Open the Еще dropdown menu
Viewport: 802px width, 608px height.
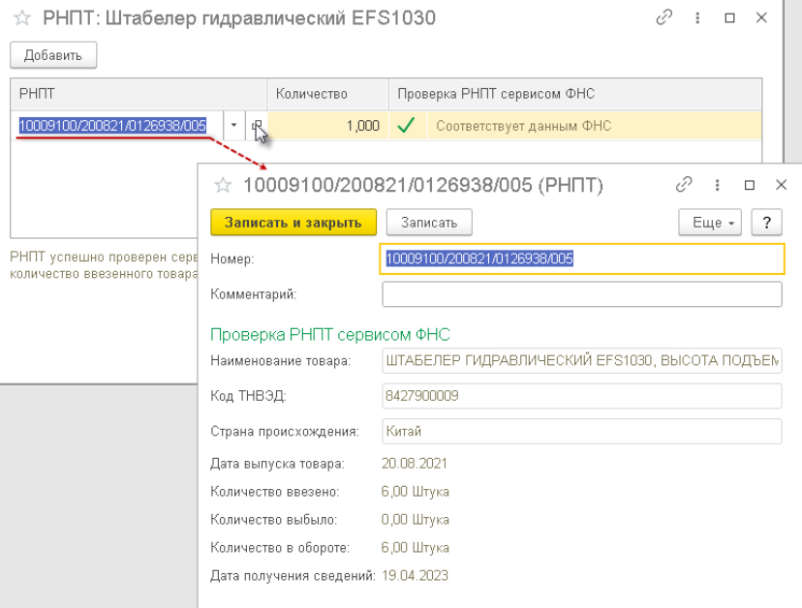(710, 223)
